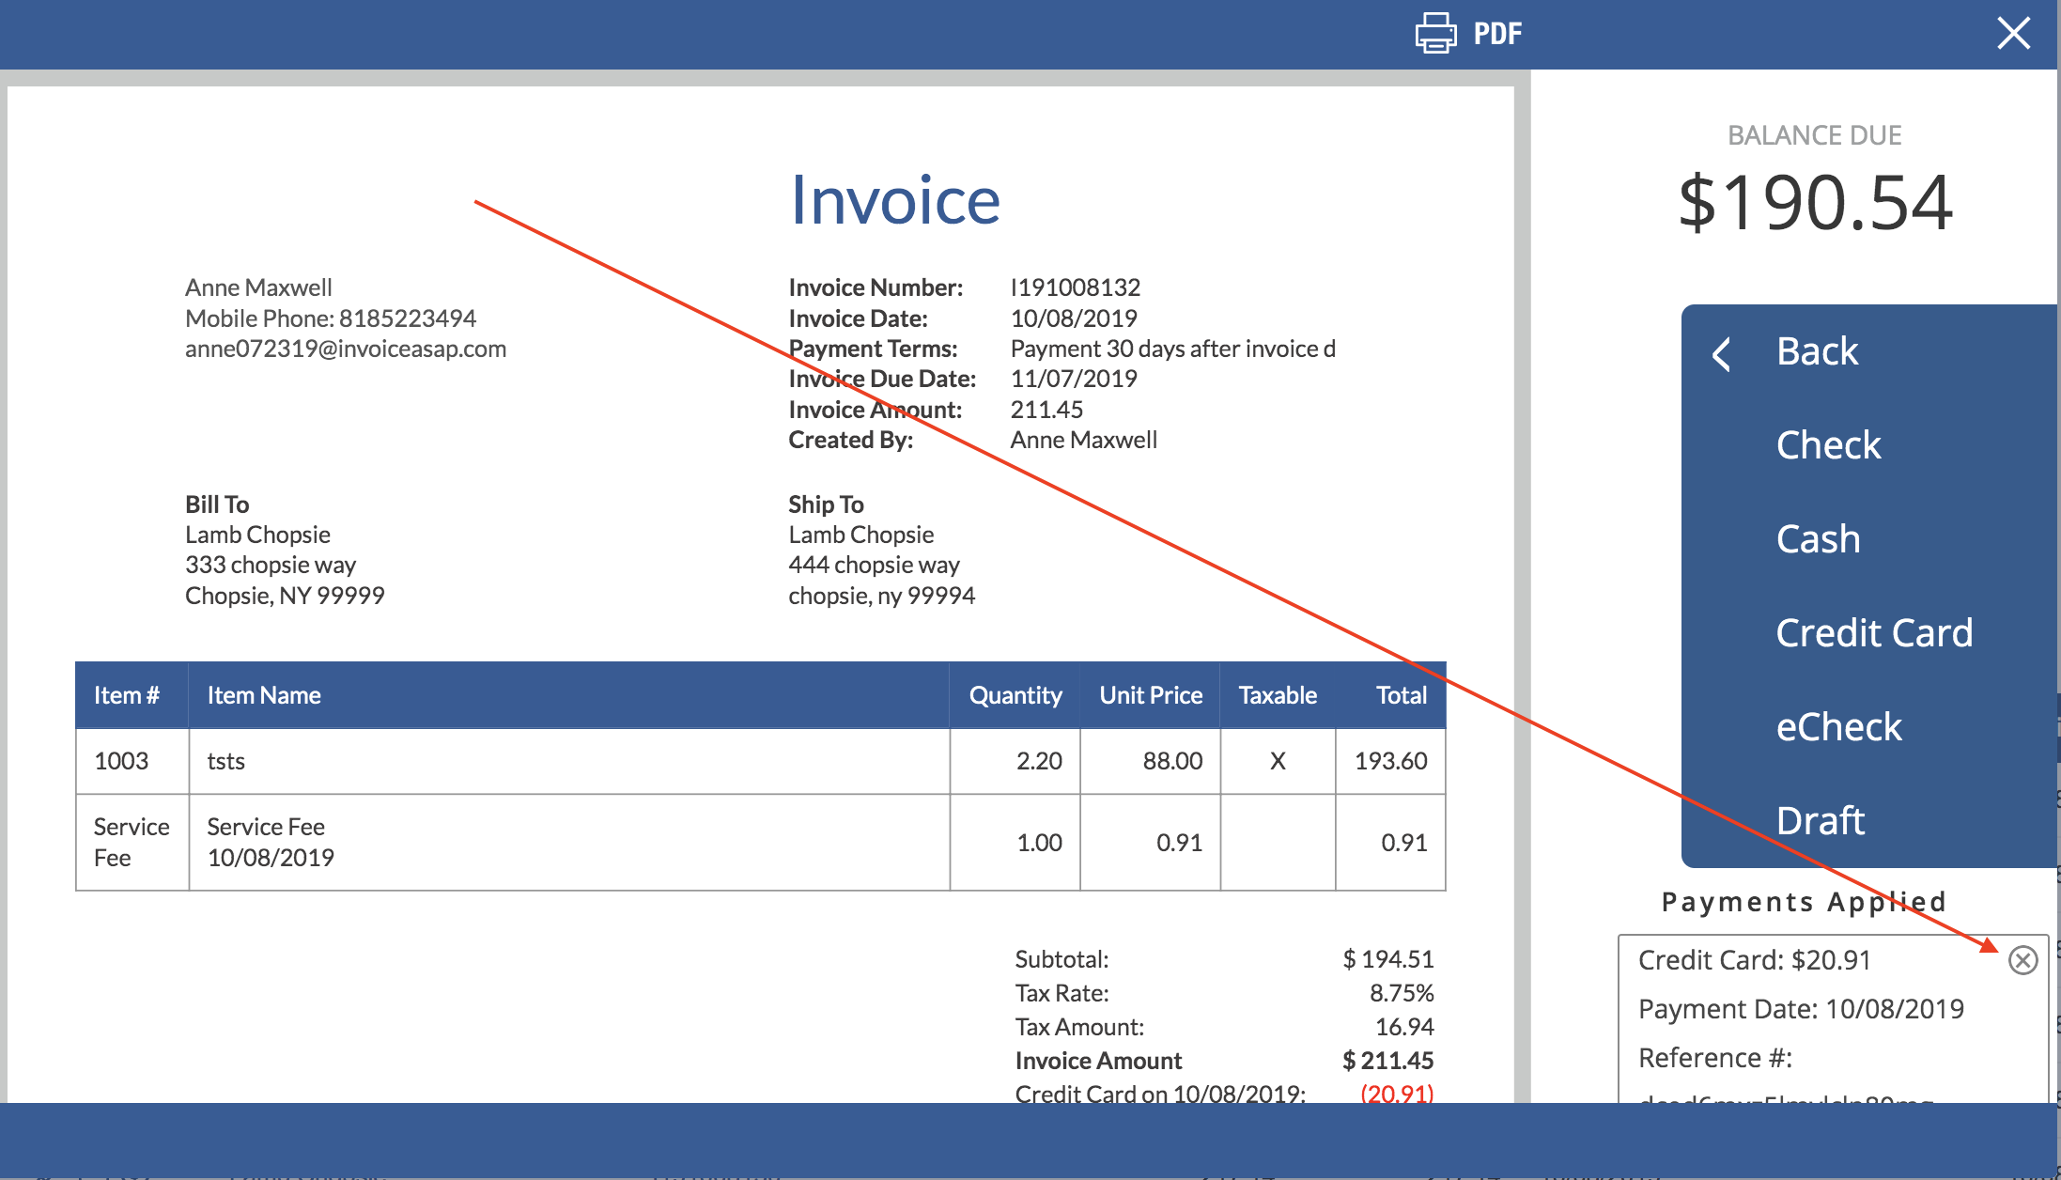2061x1180 pixels.
Task: Choose Credit Card payment method
Action: (1874, 633)
